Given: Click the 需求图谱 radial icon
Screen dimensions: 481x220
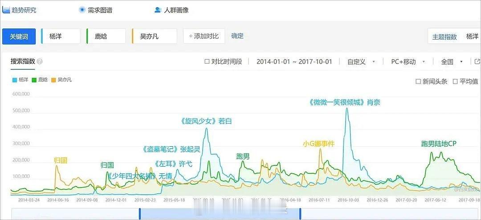Looking at the screenshot, I should [82, 10].
